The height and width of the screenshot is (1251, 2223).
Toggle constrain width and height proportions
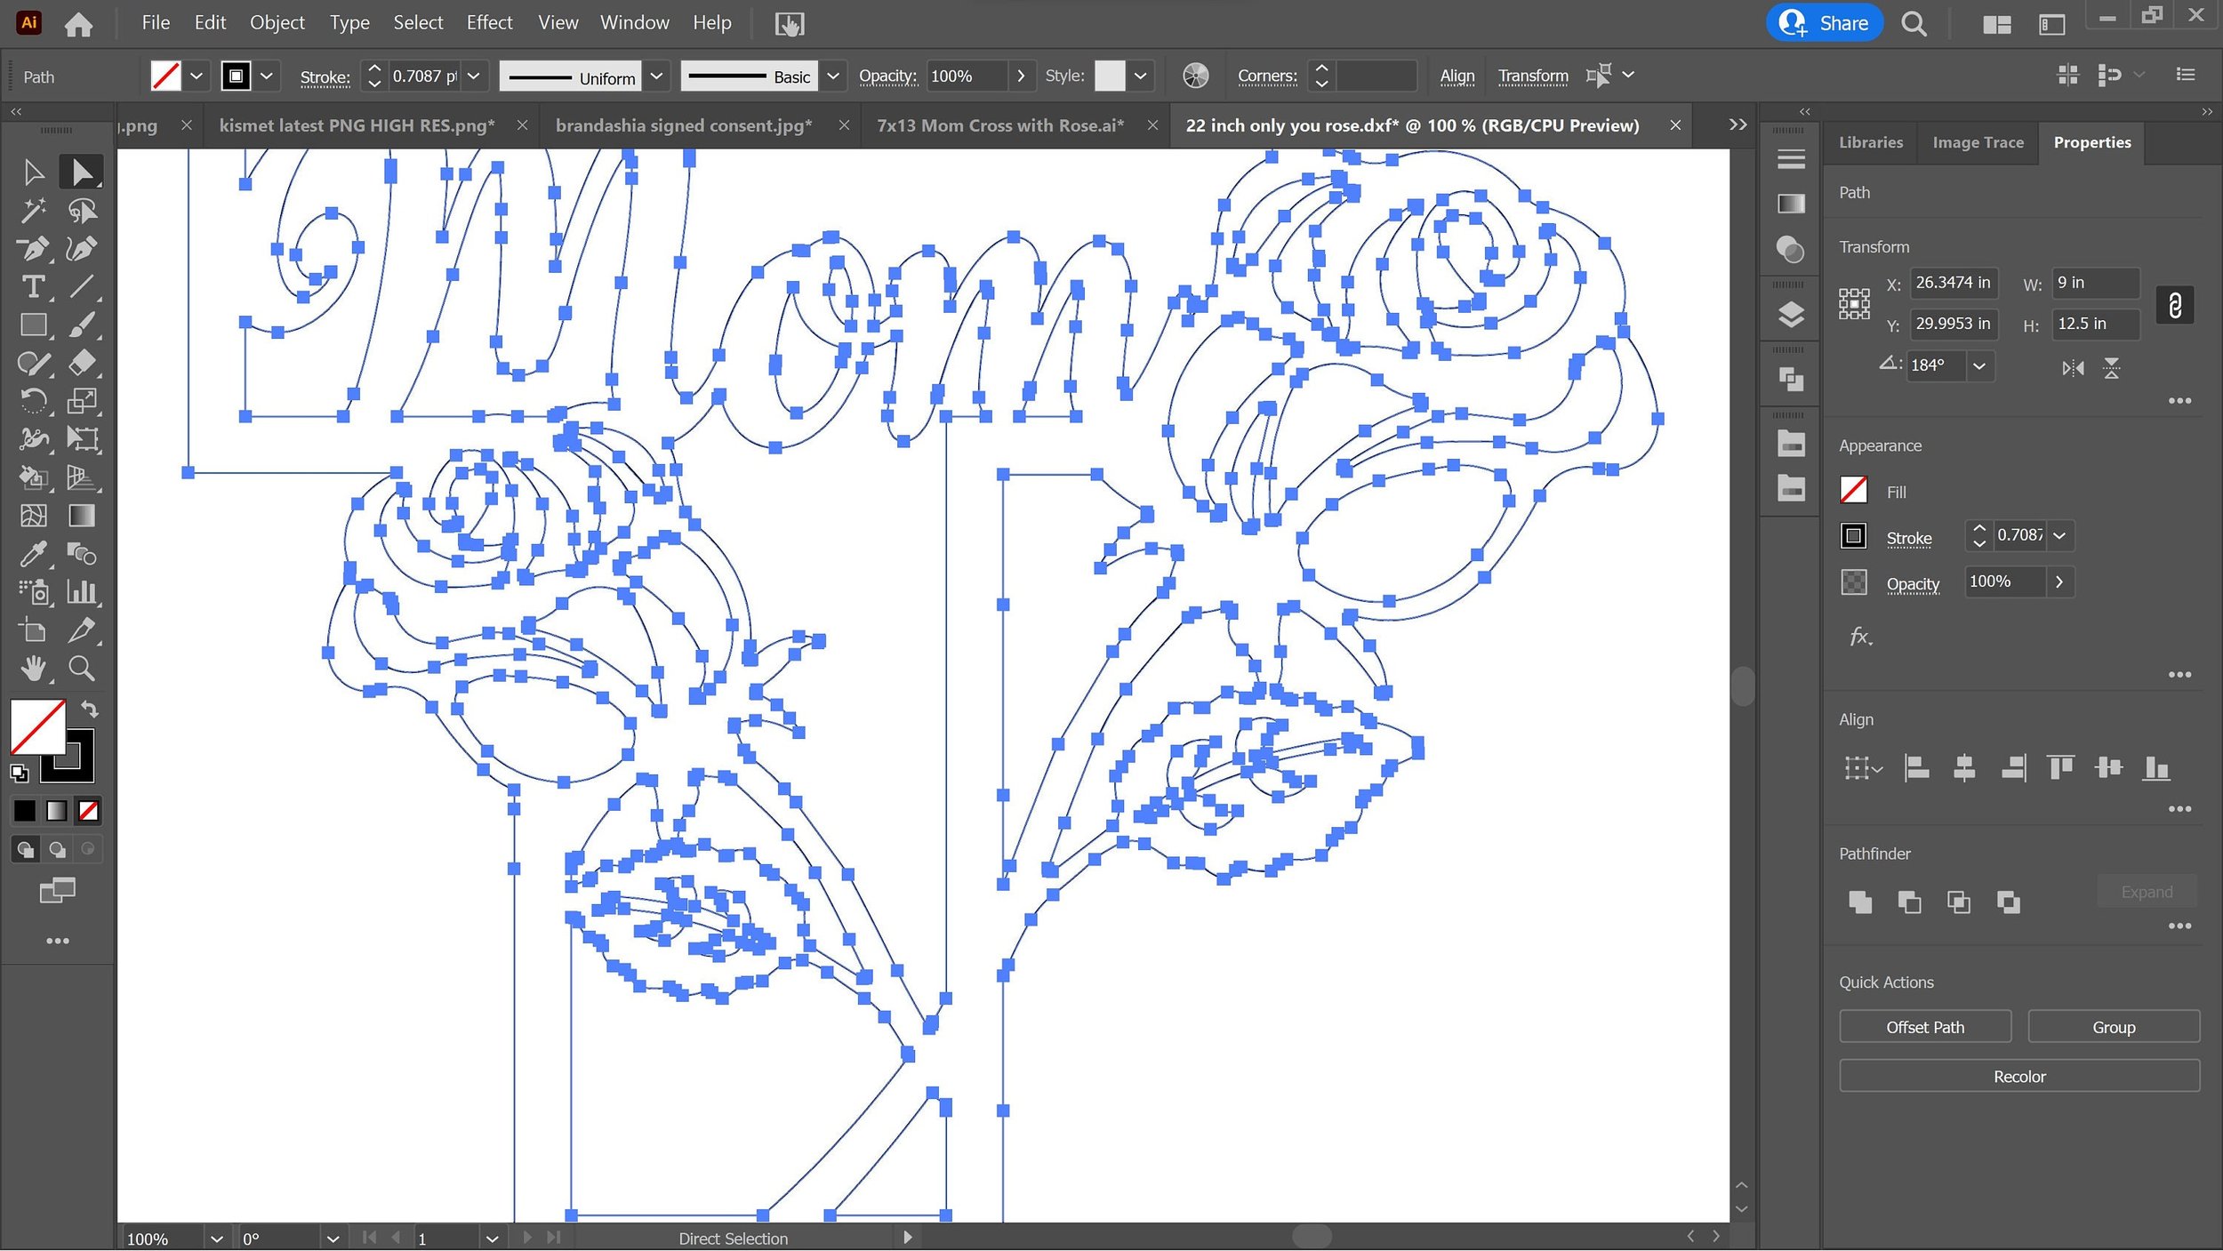(2175, 306)
